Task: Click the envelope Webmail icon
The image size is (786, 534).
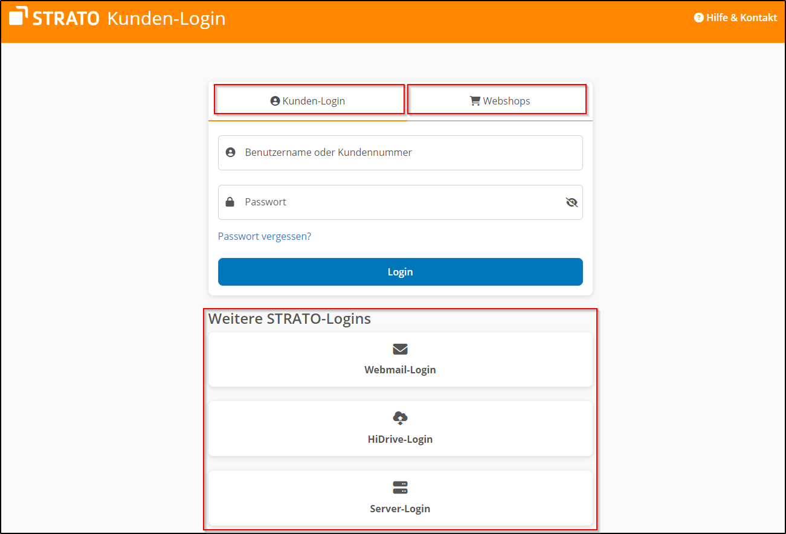Action: [x=400, y=349]
